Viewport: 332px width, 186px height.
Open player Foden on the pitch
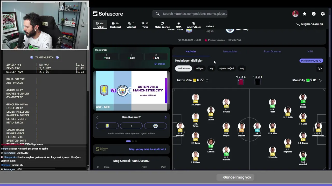click(x=272, y=106)
